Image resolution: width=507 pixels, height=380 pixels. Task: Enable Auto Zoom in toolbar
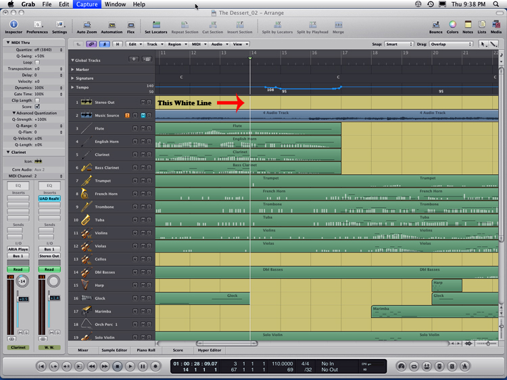pyautogui.click(x=87, y=25)
